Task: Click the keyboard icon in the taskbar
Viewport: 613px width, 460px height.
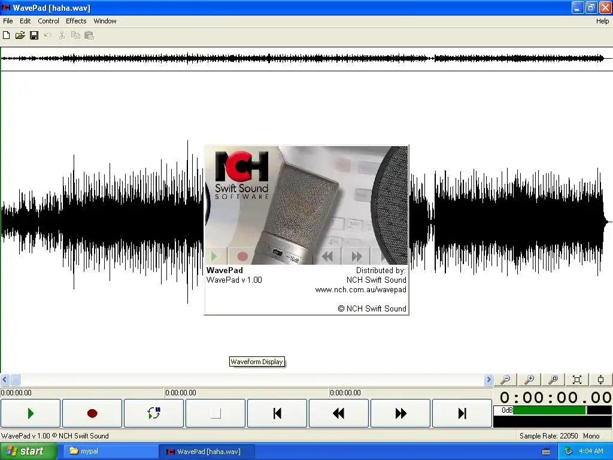Action: tap(546, 452)
